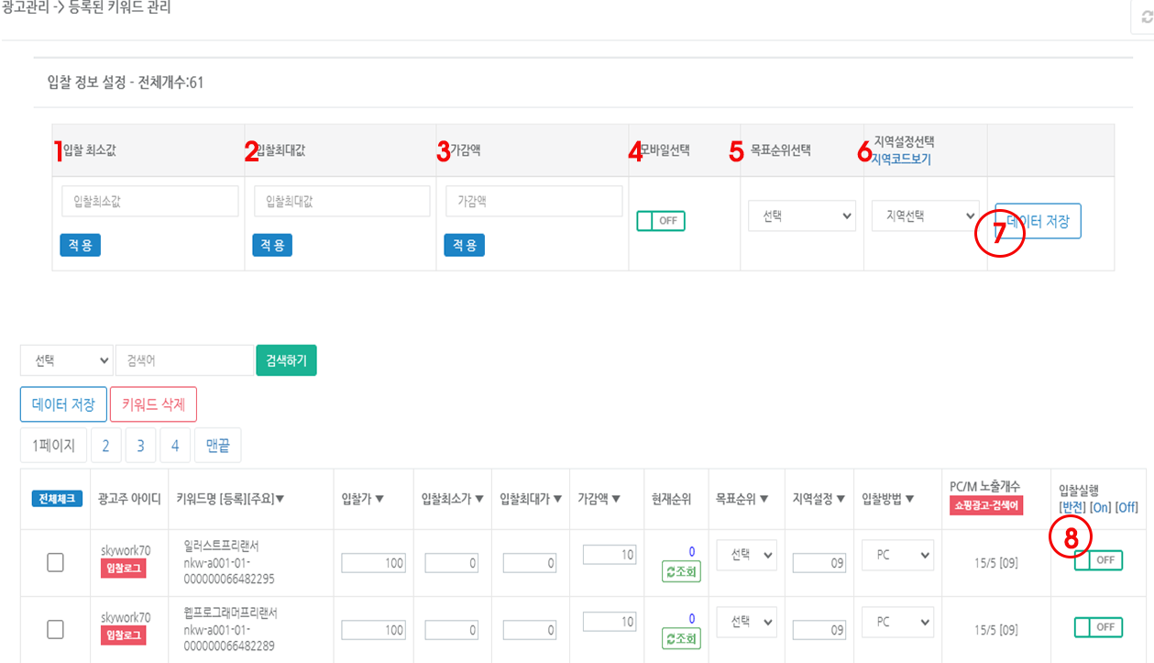Switch to page 2 of the keyword list
This screenshot has height=663, width=1154.
pyautogui.click(x=106, y=444)
